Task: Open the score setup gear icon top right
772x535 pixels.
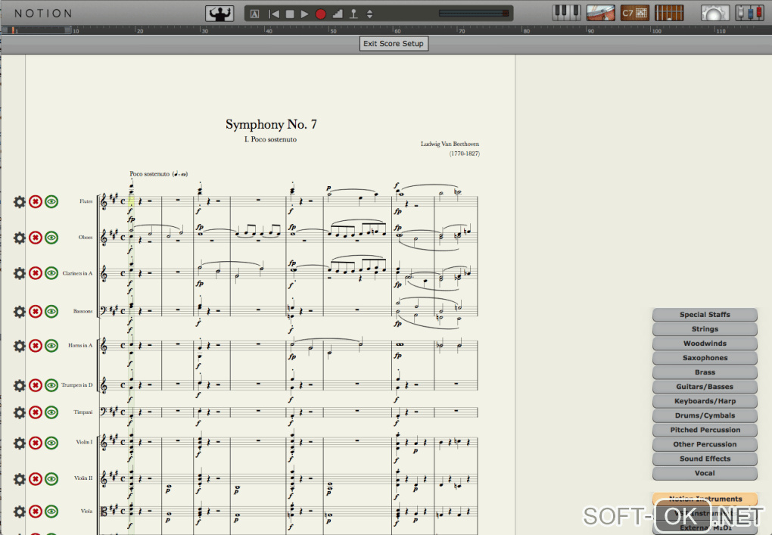Action: (x=714, y=13)
